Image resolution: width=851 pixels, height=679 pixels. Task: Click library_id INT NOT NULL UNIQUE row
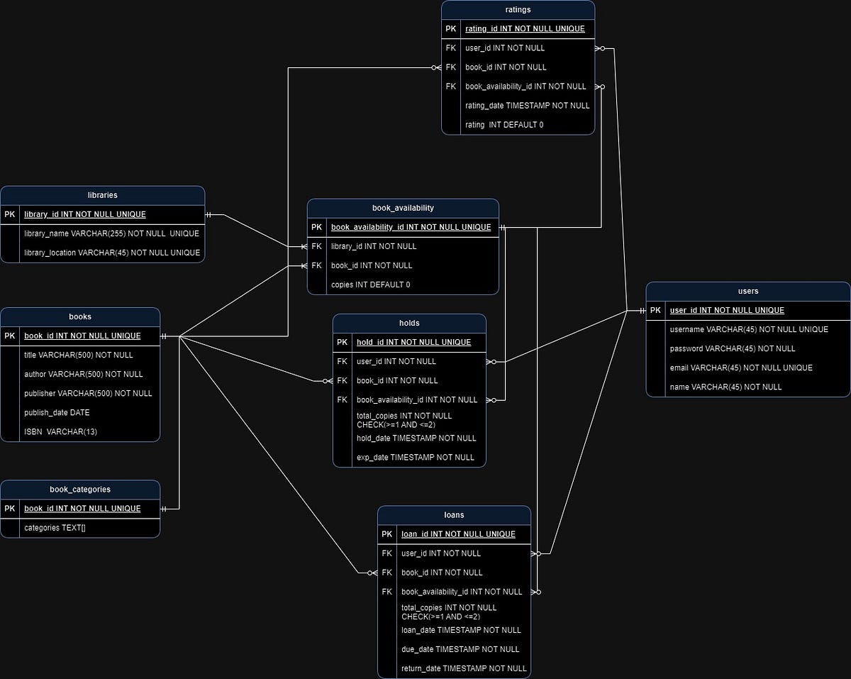(103, 214)
